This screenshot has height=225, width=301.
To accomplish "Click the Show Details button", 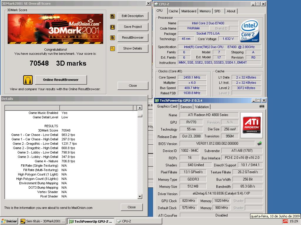I will (x=133, y=48).
